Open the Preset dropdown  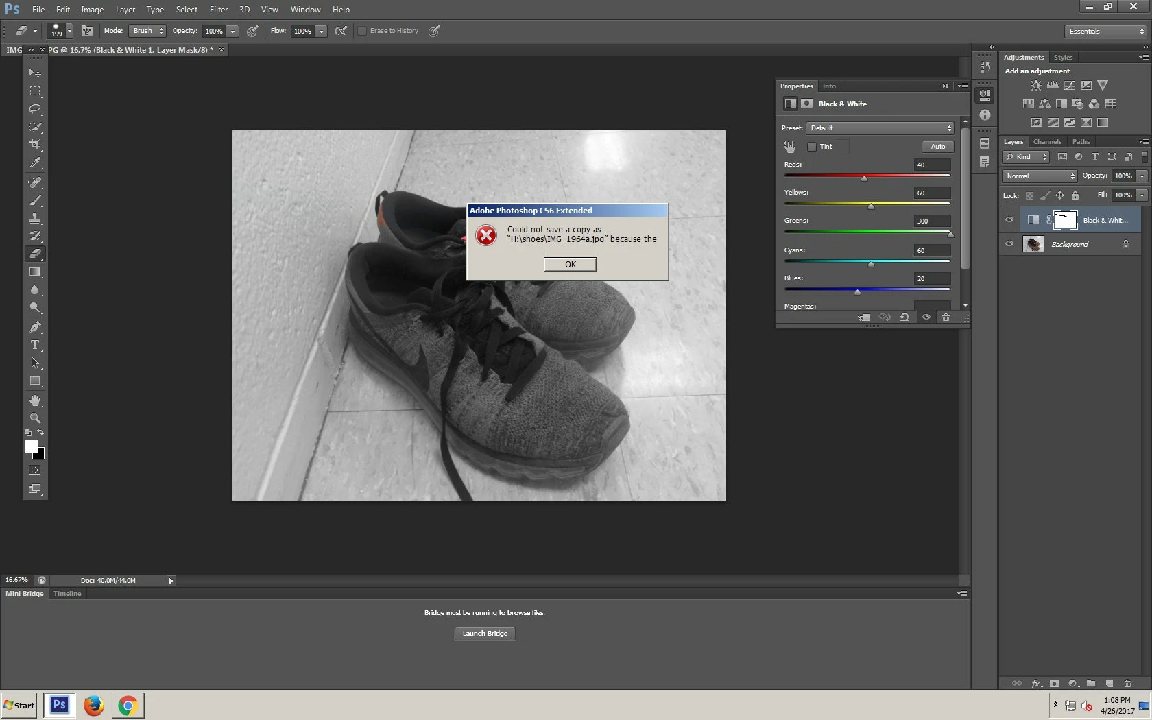coord(880,128)
